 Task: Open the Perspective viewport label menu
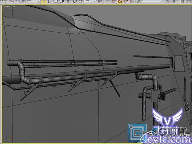pyautogui.click(x=8, y=7)
